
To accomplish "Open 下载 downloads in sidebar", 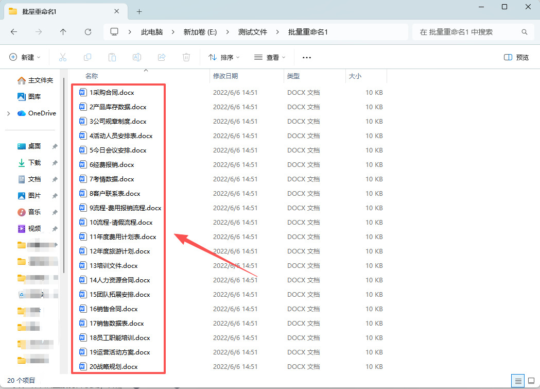I will [x=29, y=163].
